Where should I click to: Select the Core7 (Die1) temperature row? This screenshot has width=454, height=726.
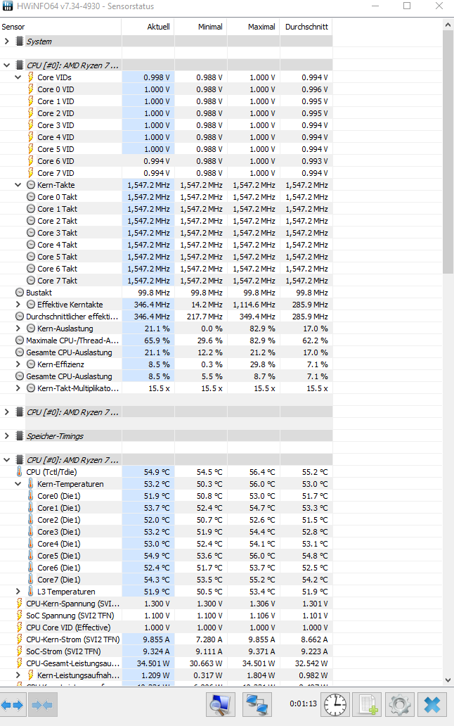[166, 579]
